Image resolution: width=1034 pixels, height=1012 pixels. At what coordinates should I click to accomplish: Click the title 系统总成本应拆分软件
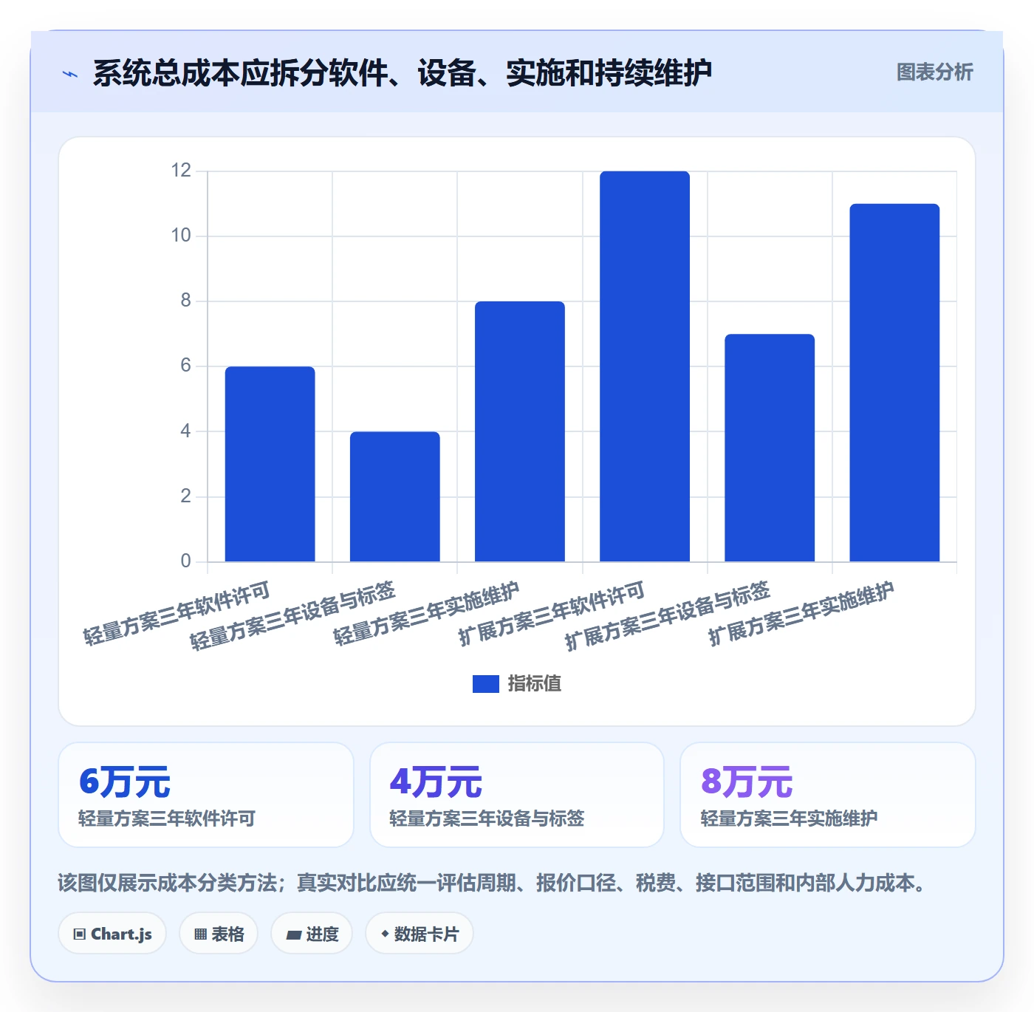coord(403,73)
